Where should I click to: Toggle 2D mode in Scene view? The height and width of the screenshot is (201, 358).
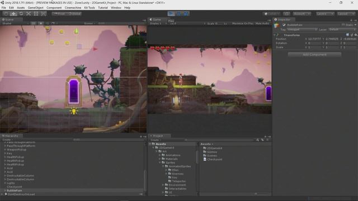coord(34,23)
